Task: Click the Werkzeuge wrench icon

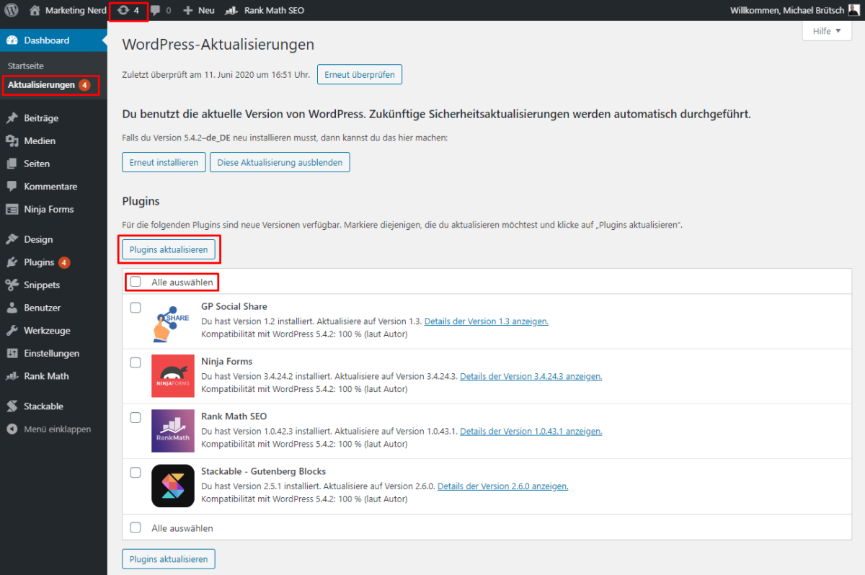Action: 12,331
